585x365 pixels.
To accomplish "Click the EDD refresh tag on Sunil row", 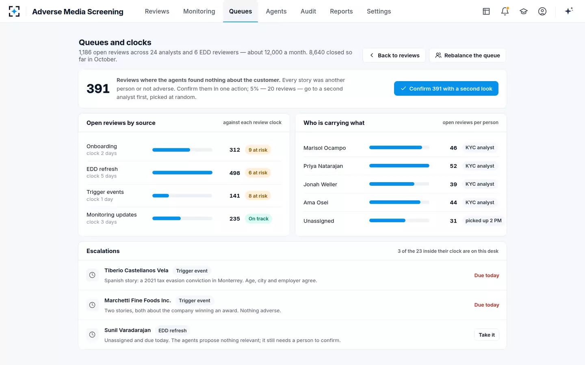I will click(x=173, y=331).
